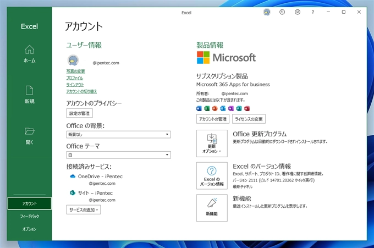374x248 pixels.
Task: Open help via the question mark icon
Action: [313, 12]
